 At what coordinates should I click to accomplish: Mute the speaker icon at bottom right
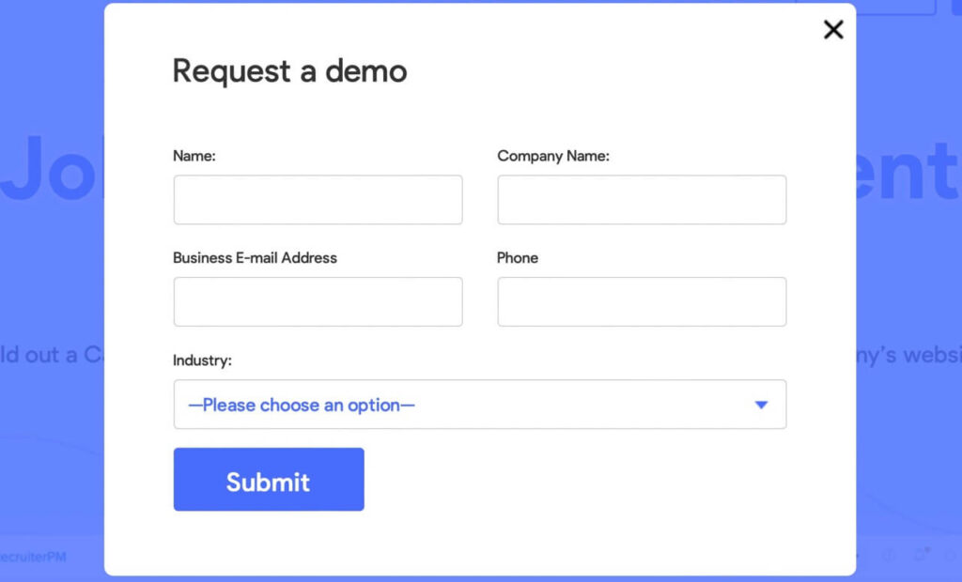[890, 556]
